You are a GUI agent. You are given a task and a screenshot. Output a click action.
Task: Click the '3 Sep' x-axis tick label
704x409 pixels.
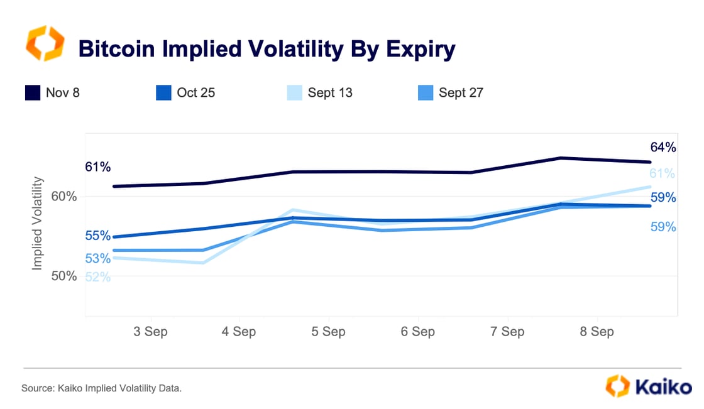point(151,332)
